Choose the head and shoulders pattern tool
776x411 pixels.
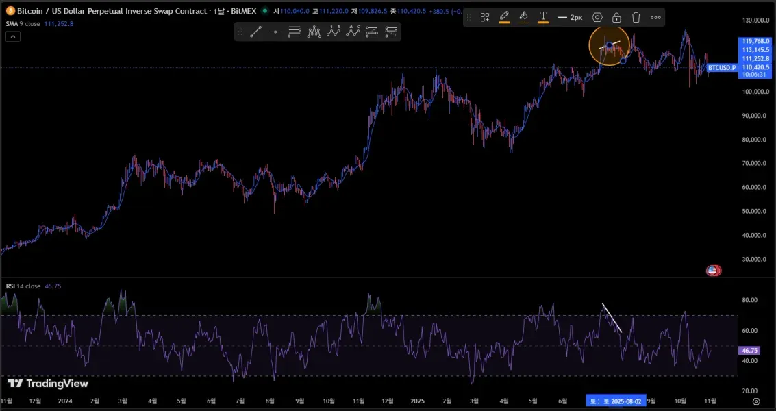[x=314, y=32]
